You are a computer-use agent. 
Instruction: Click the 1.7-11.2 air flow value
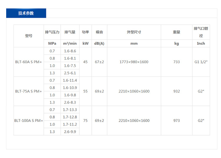[x=70, y=124]
